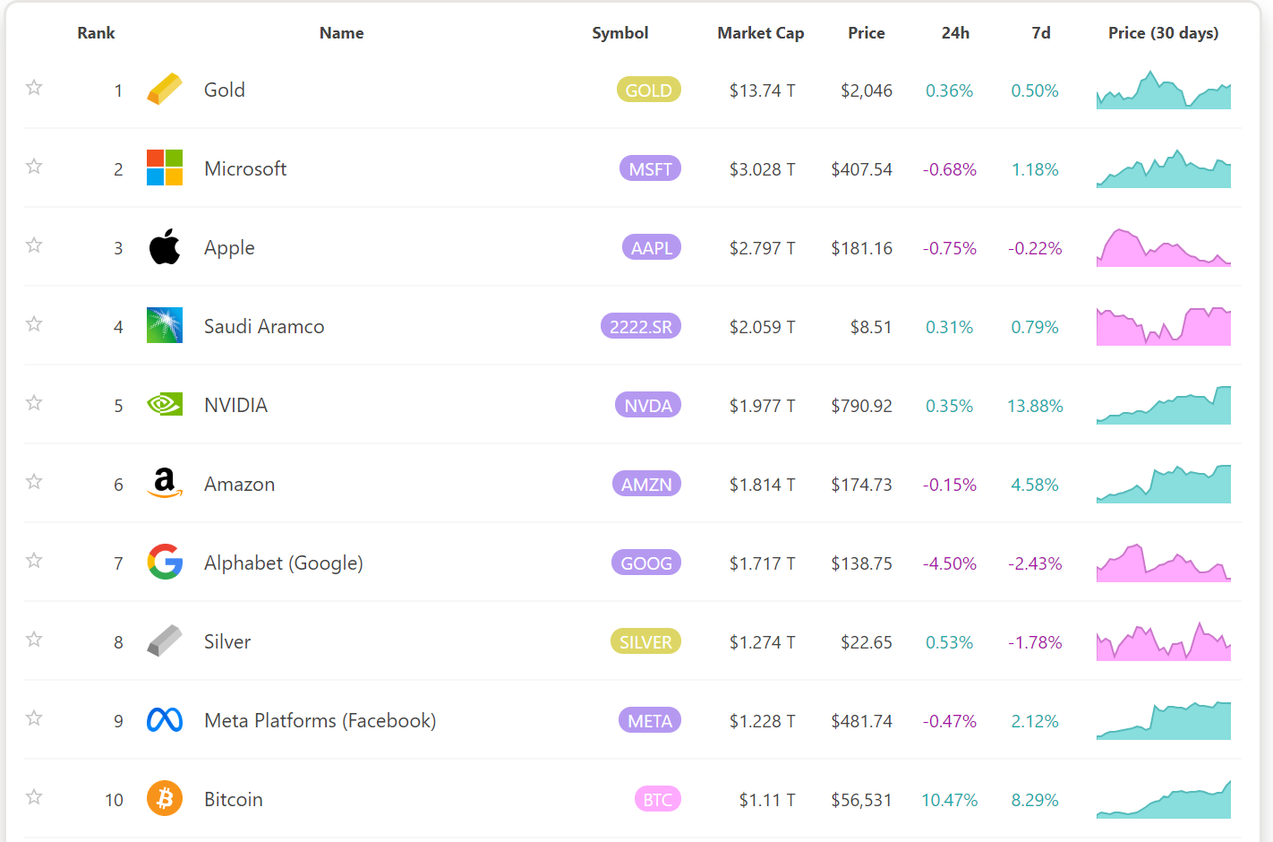
Task: Click the -4.50% daily change value
Action: pyautogui.click(x=950, y=563)
